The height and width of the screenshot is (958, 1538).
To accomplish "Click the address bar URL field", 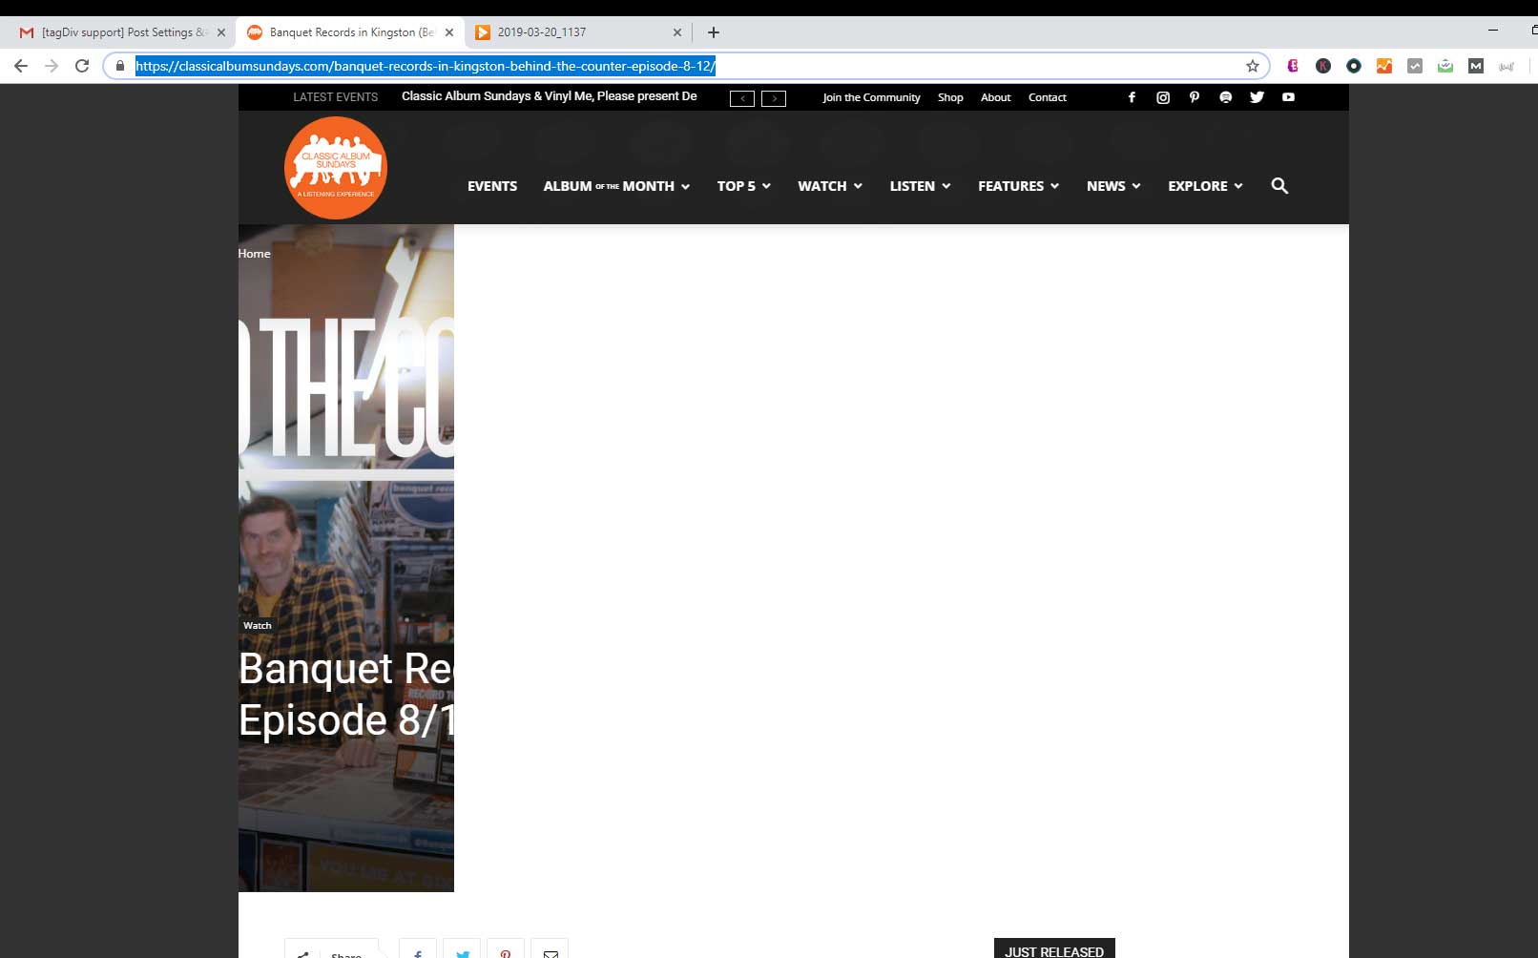I will [x=686, y=66].
